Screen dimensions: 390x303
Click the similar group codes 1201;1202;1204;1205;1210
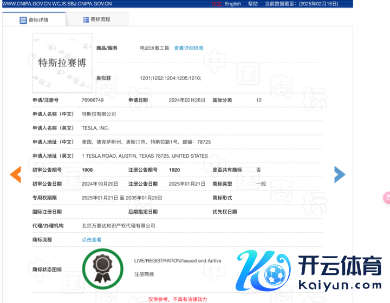click(170, 78)
